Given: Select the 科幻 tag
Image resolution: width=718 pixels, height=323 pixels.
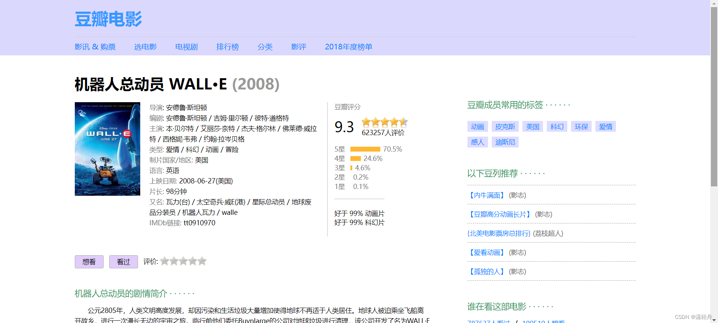Looking at the screenshot, I should 557,127.
